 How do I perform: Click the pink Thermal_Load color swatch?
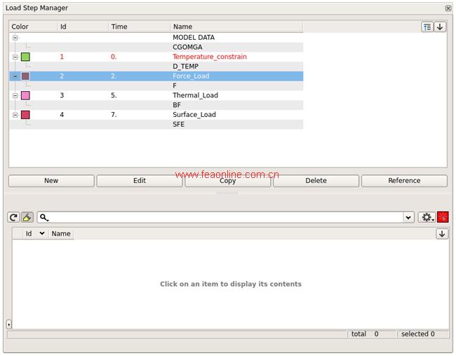[x=25, y=95]
